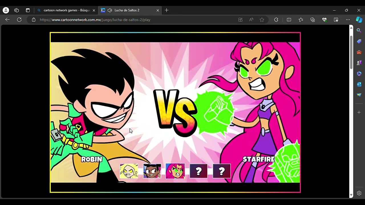Close the cartoon network games tab
Image resolution: width=365 pixels, height=205 pixels.
point(94,10)
